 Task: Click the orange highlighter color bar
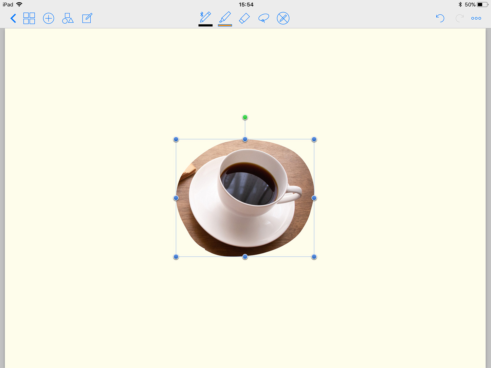(225, 25)
